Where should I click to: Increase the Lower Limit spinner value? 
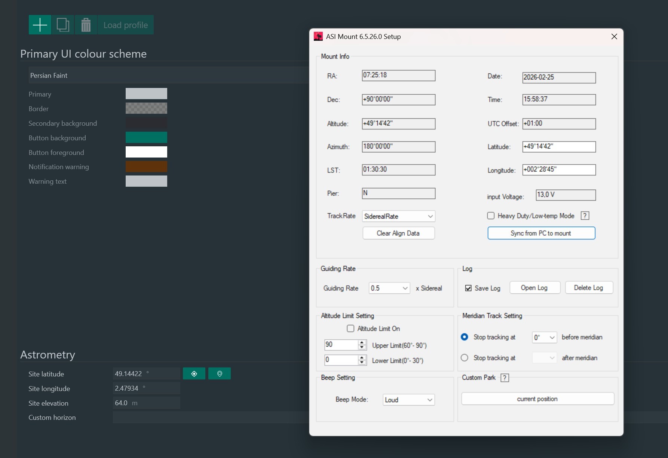pyautogui.click(x=362, y=357)
